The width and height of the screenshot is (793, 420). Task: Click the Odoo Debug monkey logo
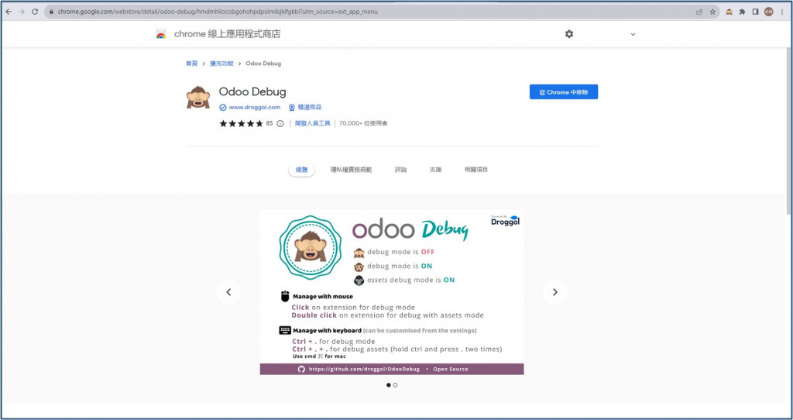(198, 97)
